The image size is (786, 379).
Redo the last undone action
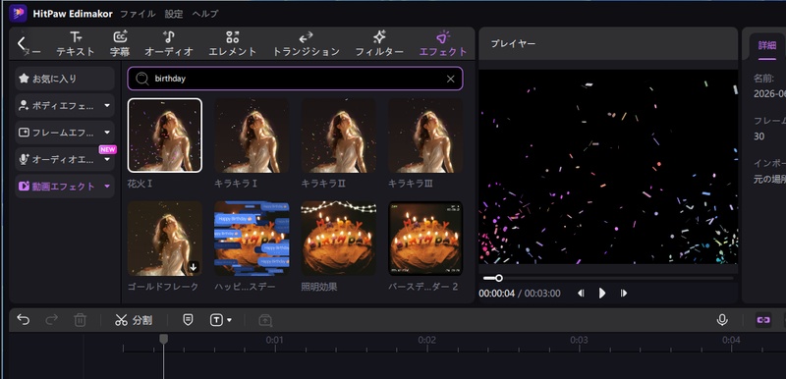[x=52, y=320]
